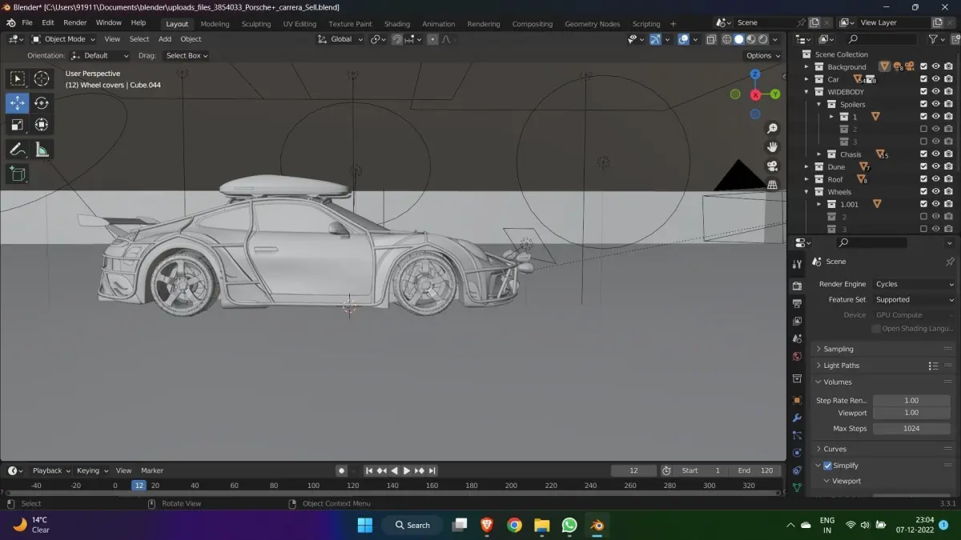Open the Render properties tab icon
961x540 pixels.
(x=797, y=286)
